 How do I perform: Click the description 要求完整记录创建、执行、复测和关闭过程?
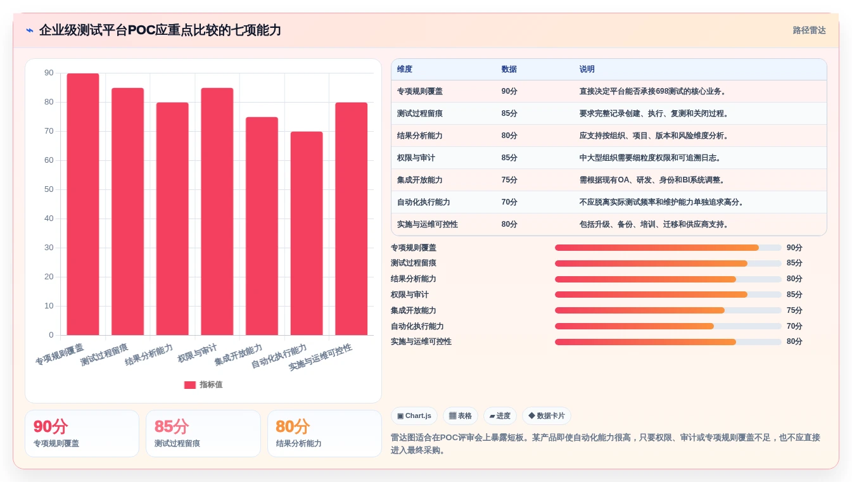[654, 113]
